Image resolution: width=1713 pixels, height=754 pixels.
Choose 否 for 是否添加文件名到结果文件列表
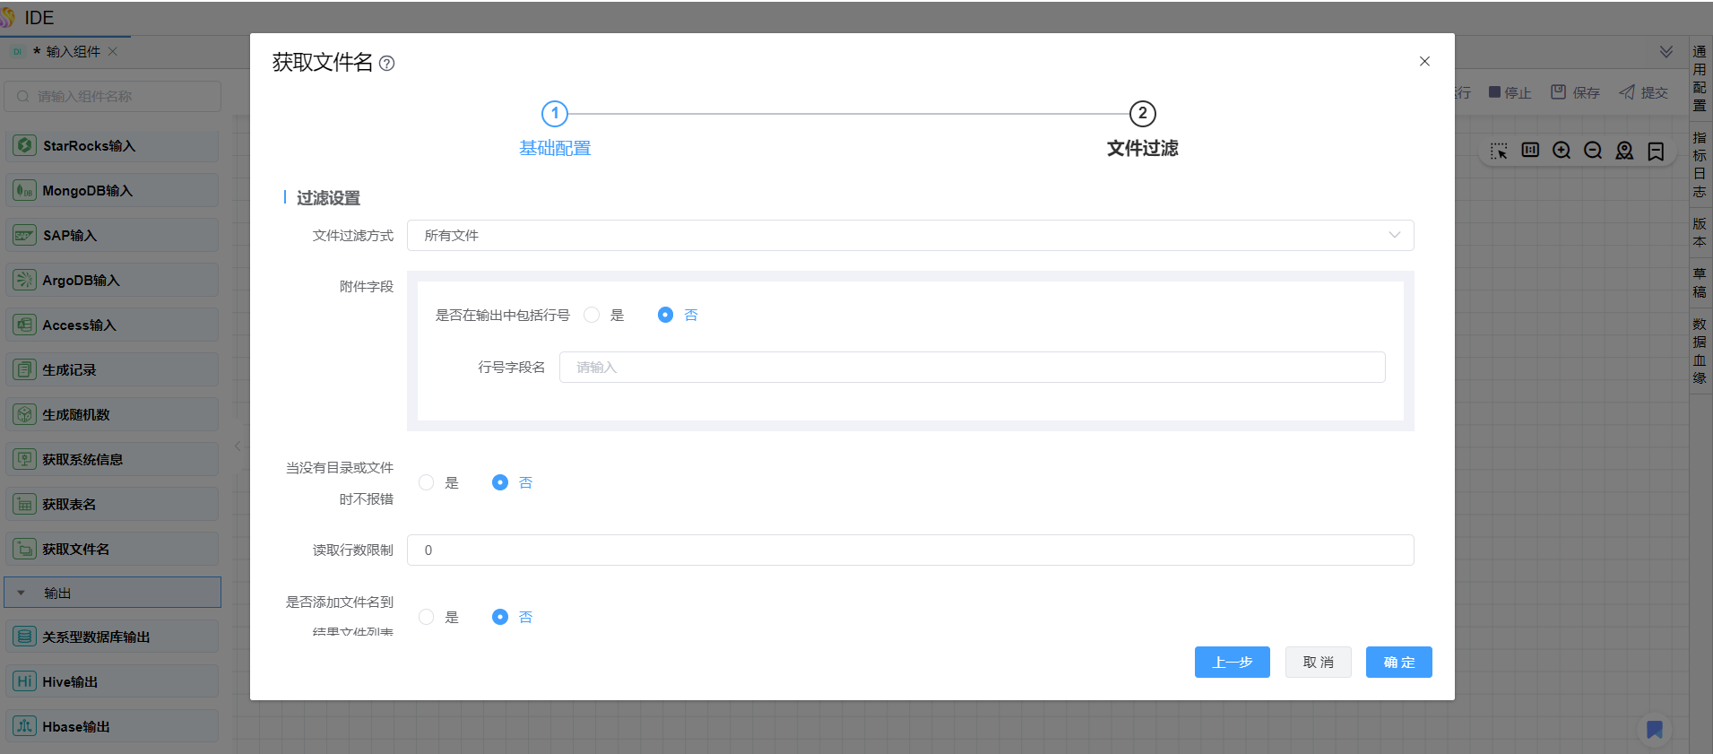pos(500,617)
